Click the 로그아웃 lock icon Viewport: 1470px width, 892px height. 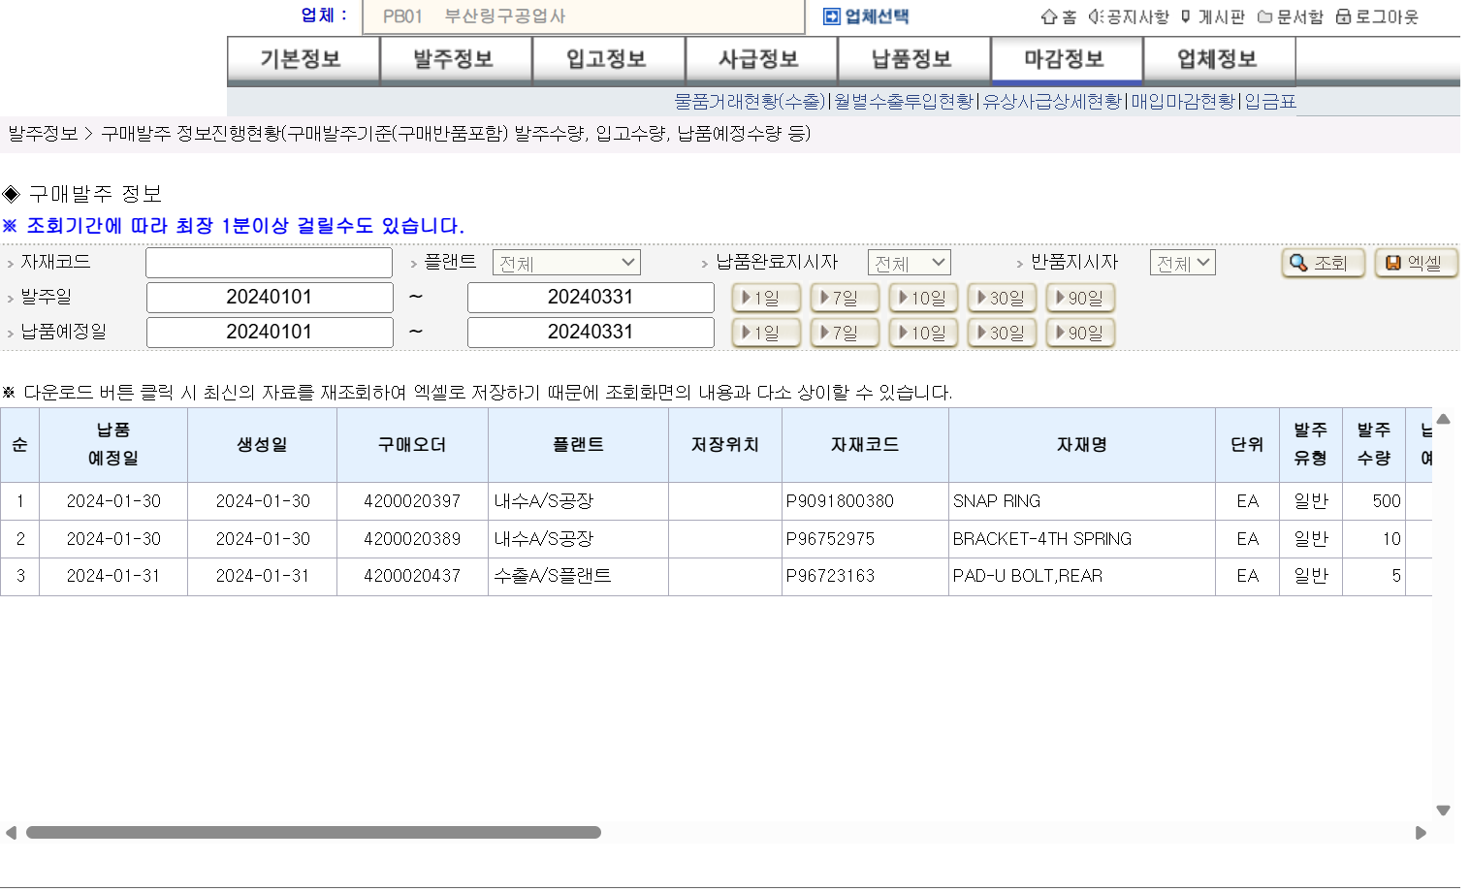[1343, 16]
